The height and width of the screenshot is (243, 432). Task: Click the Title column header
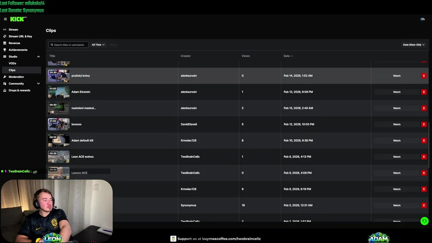pyautogui.click(x=52, y=56)
